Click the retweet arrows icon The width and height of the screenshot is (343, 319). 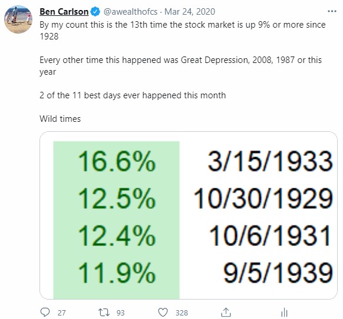pyautogui.click(x=104, y=313)
